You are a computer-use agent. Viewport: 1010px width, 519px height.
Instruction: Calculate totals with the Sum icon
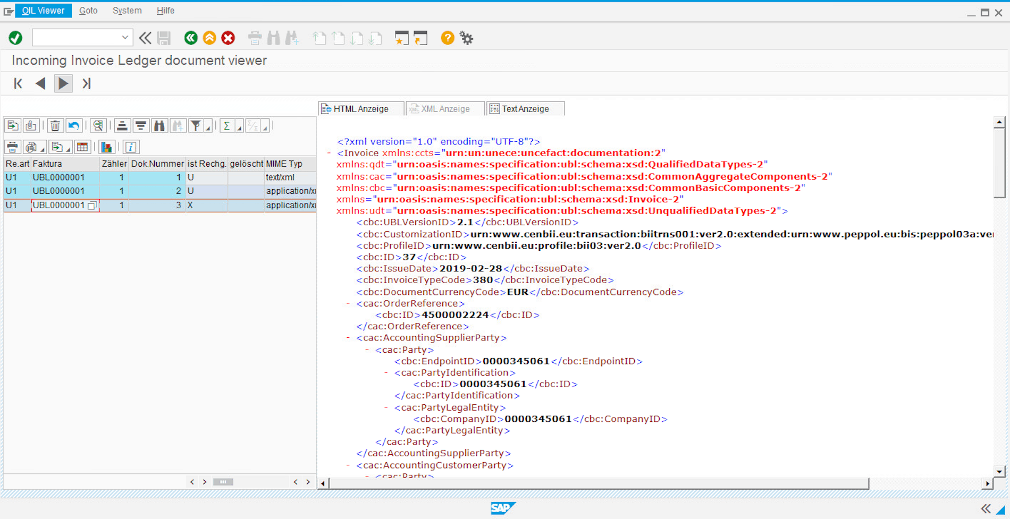tap(227, 125)
